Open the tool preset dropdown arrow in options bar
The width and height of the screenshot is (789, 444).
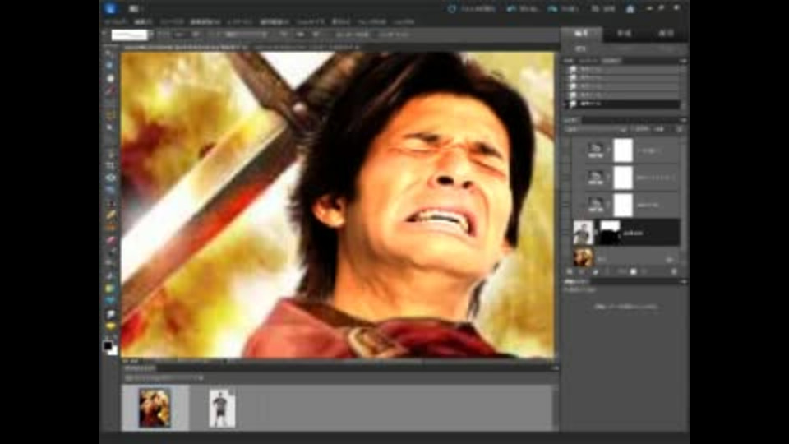click(x=150, y=35)
